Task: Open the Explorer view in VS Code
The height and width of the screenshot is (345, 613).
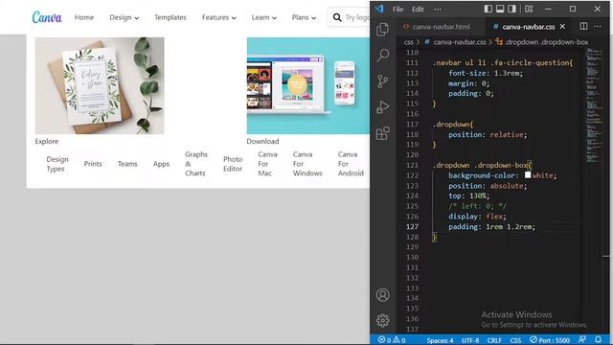Action: coord(382,30)
